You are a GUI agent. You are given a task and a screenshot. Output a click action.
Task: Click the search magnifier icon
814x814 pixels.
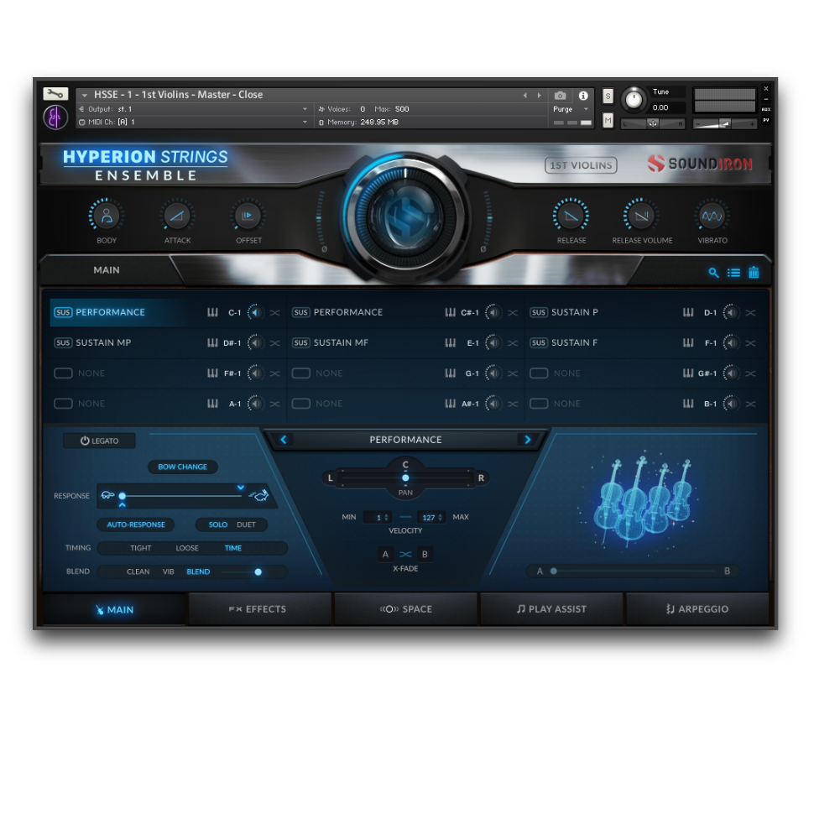coord(714,273)
